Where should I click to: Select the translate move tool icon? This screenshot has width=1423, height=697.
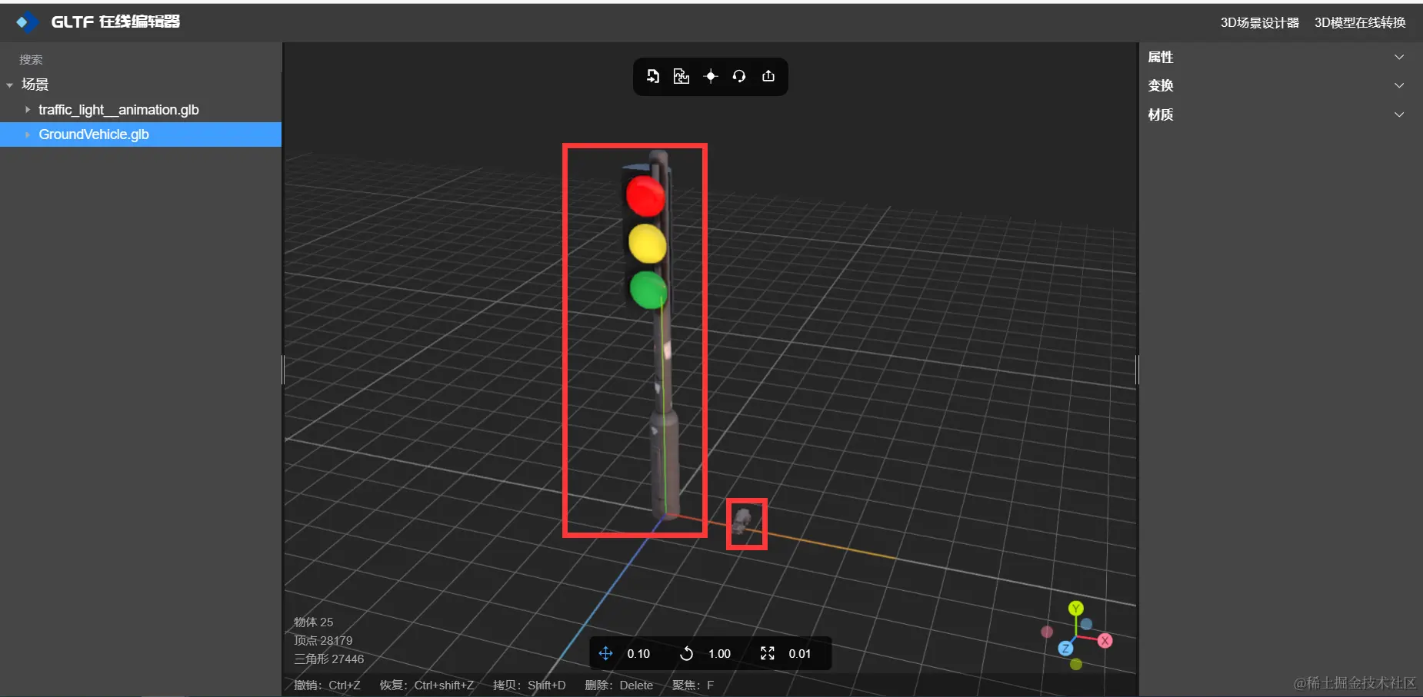coord(605,653)
